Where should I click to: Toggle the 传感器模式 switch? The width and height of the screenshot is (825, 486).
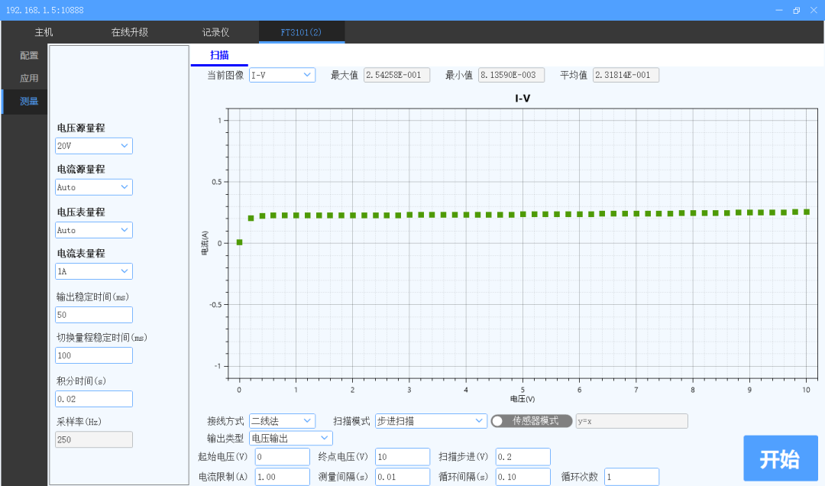tap(532, 421)
